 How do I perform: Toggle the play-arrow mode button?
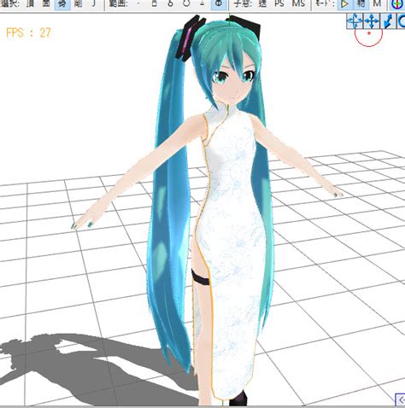coord(345,4)
